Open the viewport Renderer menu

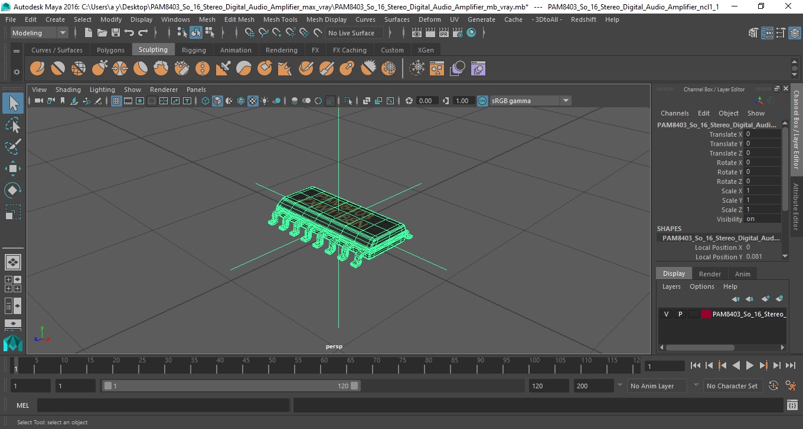pos(164,90)
